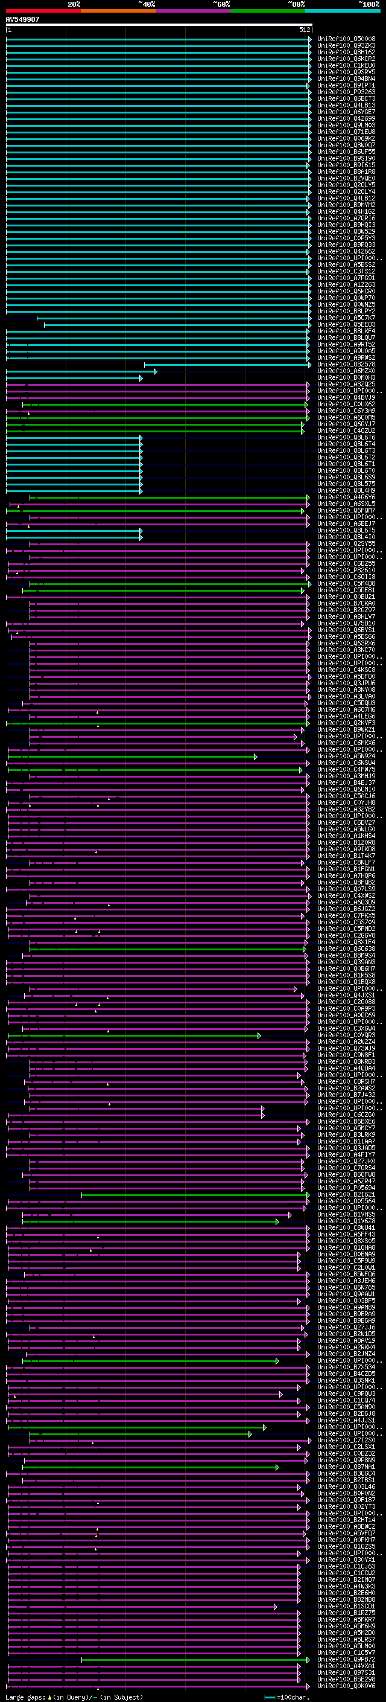Select the UniRef100_Q8L6T6 hit label

346,437
